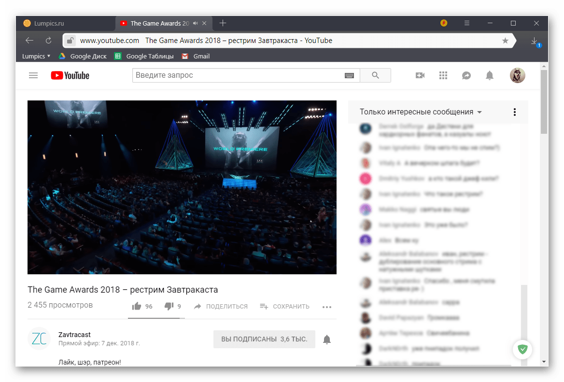Image resolution: width=564 pixels, height=382 pixels.
Task: Open the chat three-dot options menu
Action: point(515,112)
